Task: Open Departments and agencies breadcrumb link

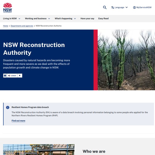Action: click(x=22, y=26)
